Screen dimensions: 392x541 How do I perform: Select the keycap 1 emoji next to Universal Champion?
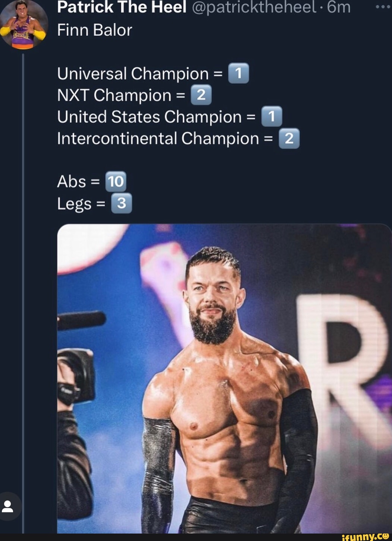[x=239, y=73]
